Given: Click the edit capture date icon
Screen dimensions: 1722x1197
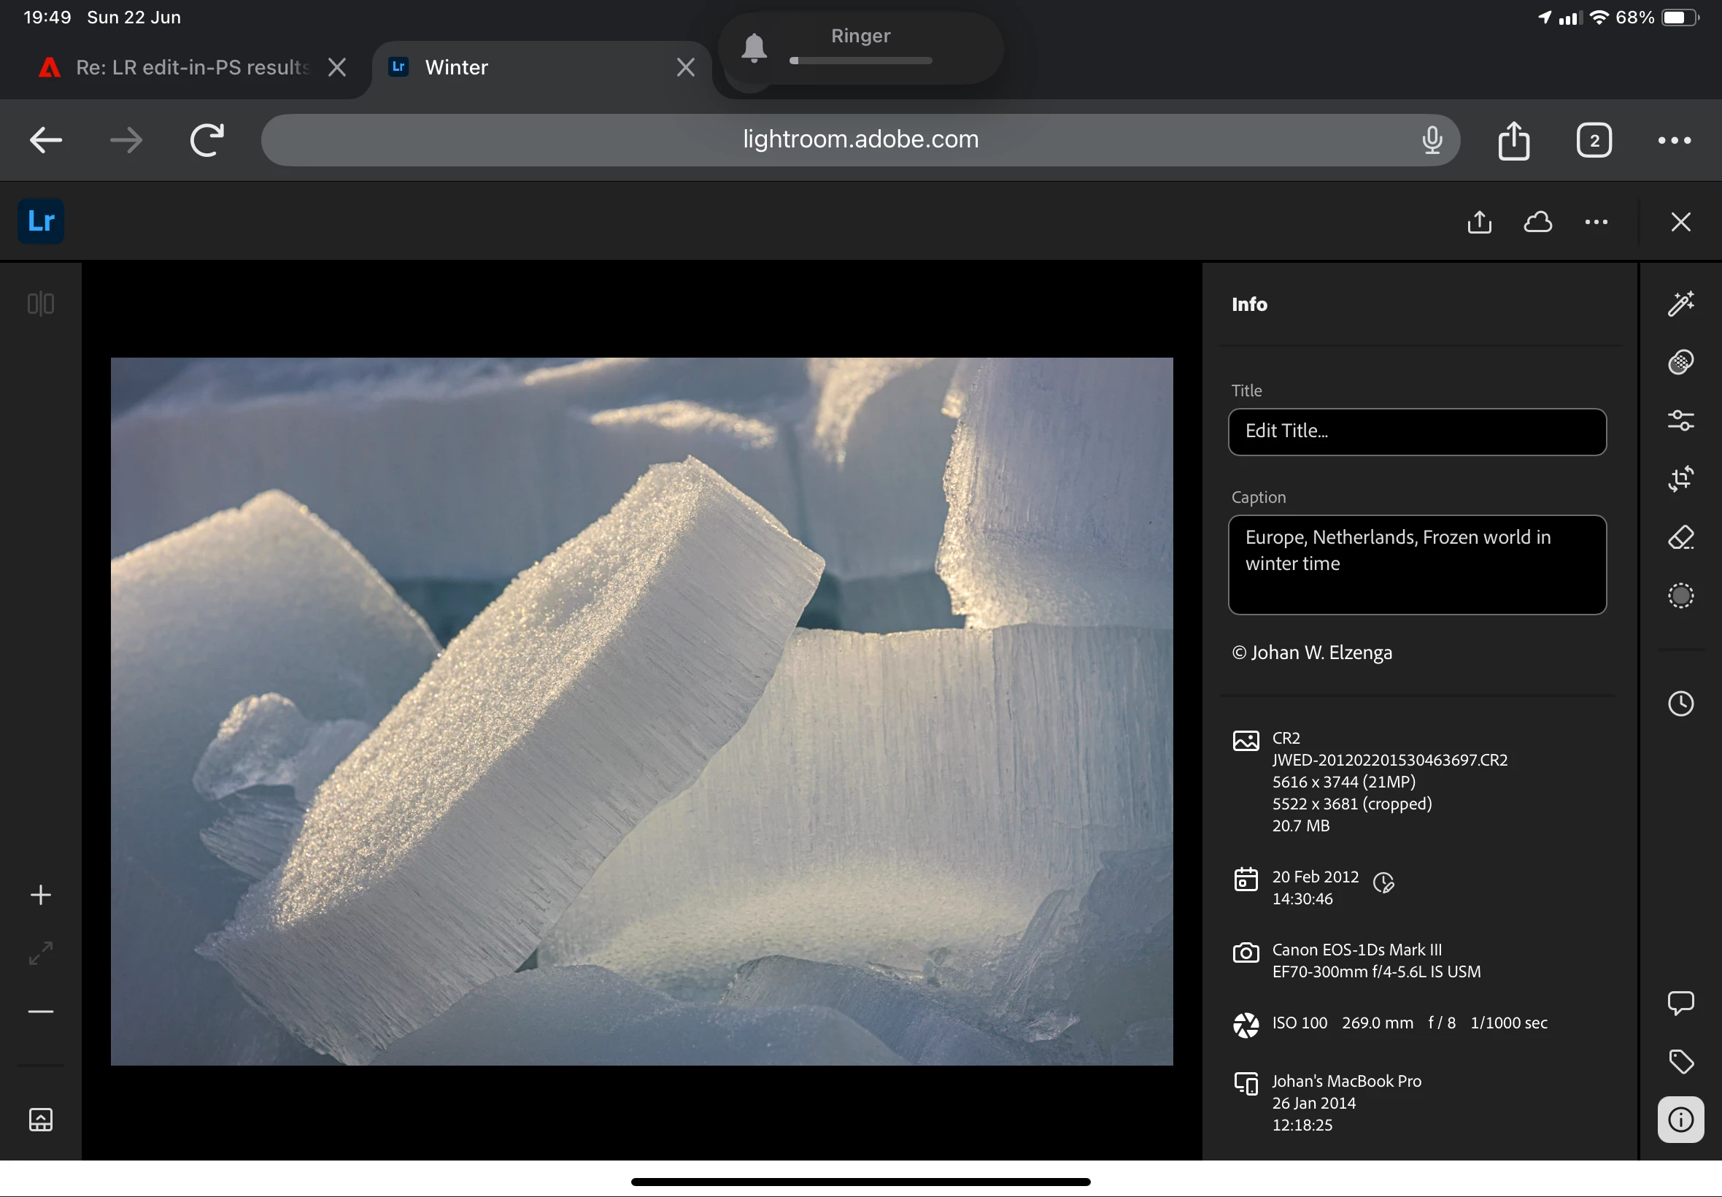Looking at the screenshot, I should point(1383,882).
